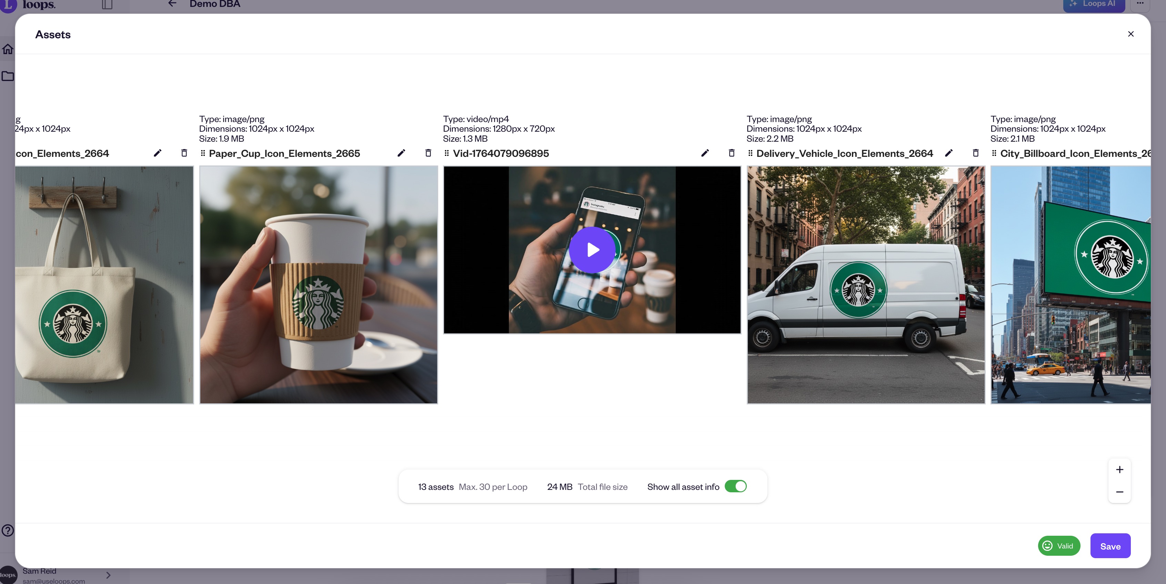The height and width of the screenshot is (584, 1166).
Task: Click the Valid status indicator
Action: pos(1059,545)
